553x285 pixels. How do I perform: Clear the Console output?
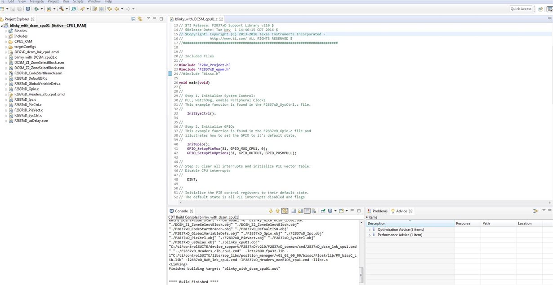pyautogui.click(x=314, y=211)
